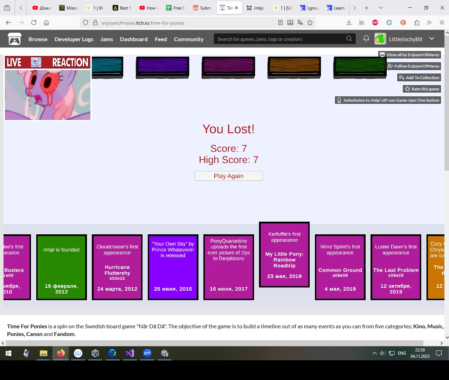List all tabs dropdown chevron
This screenshot has width=449, height=380.
coord(381,8)
